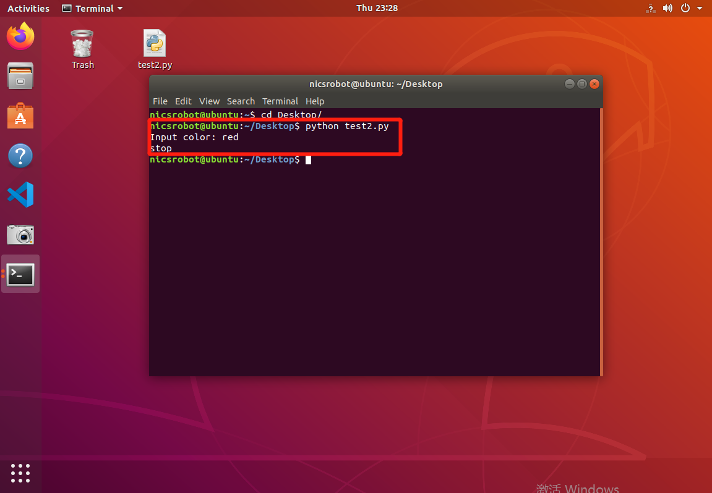
Task: Click the 'cd Desktop/' command text
Action: pyautogui.click(x=291, y=115)
